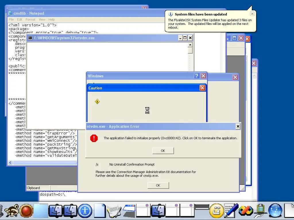Launch the red ball icon in the dock
The height and width of the screenshot is (220, 294).
26,211
